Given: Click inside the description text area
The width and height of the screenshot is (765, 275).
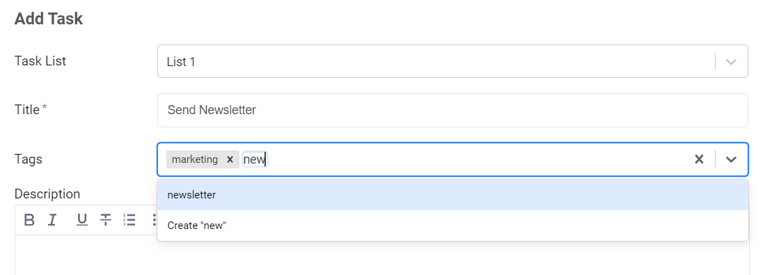Looking at the screenshot, I should [382, 255].
